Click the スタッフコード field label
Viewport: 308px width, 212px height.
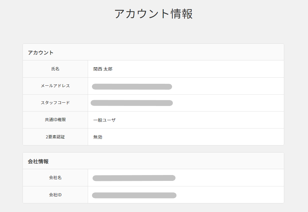(x=55, y=103)
